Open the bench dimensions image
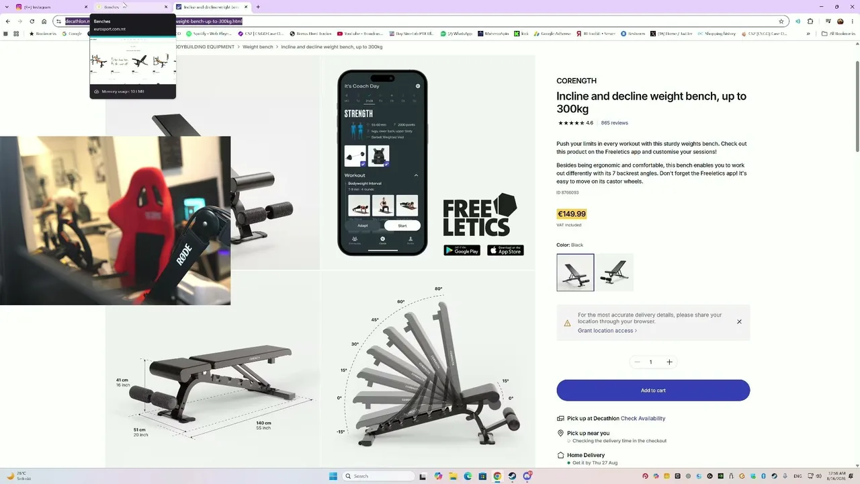860x484 pixels. tap(212, 386)
